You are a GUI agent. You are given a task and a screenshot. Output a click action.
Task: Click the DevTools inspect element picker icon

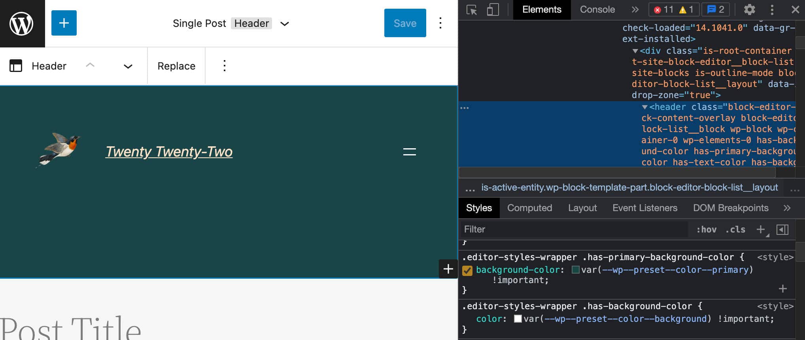pos(472,10)
